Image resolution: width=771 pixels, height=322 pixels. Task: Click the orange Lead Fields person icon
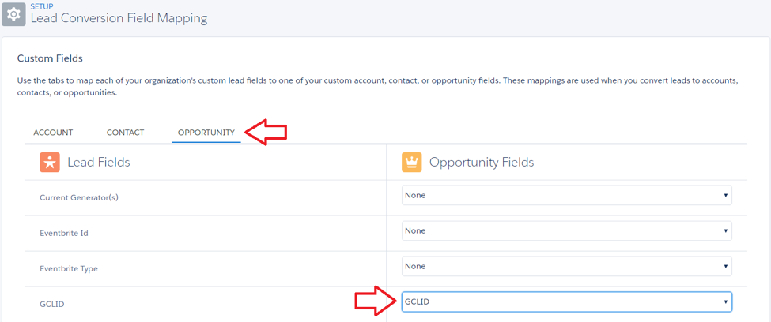[50, 162]
